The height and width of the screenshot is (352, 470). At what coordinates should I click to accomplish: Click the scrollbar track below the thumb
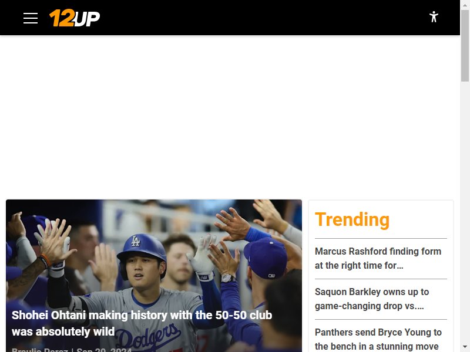(x=465, y=209)
